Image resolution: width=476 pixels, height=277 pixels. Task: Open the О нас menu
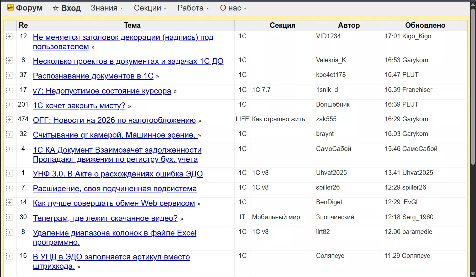(233, 8)
